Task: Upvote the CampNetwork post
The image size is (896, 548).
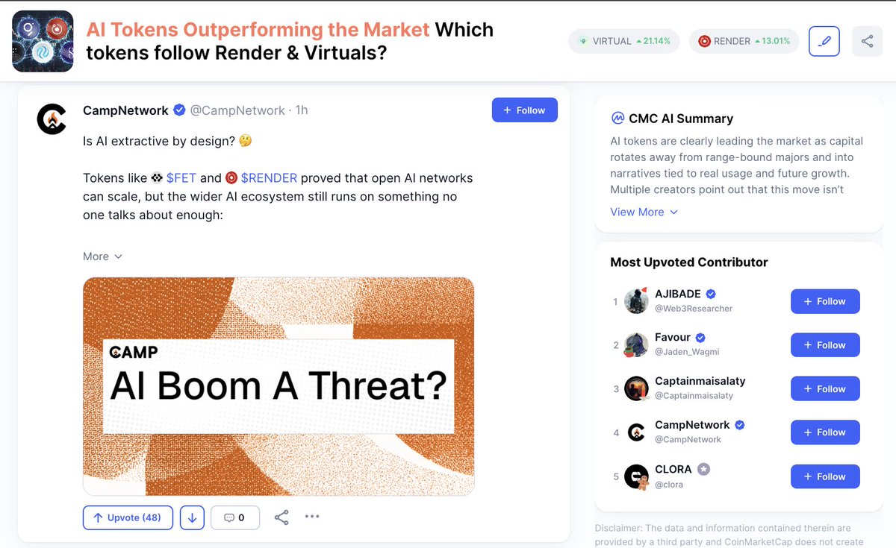Action: click(128, 517)
